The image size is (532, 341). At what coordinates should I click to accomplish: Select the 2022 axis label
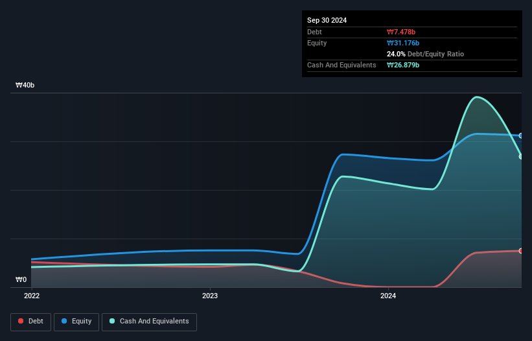point(32,296)
